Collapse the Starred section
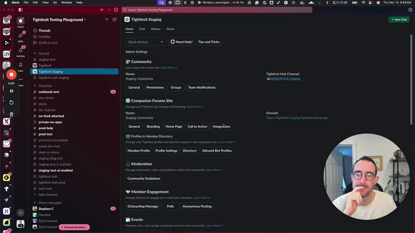This screenshot has width=415, height=233. 35,53
